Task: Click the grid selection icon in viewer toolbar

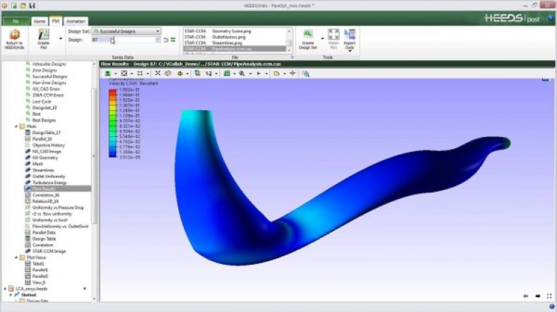Action: [140, 73]
